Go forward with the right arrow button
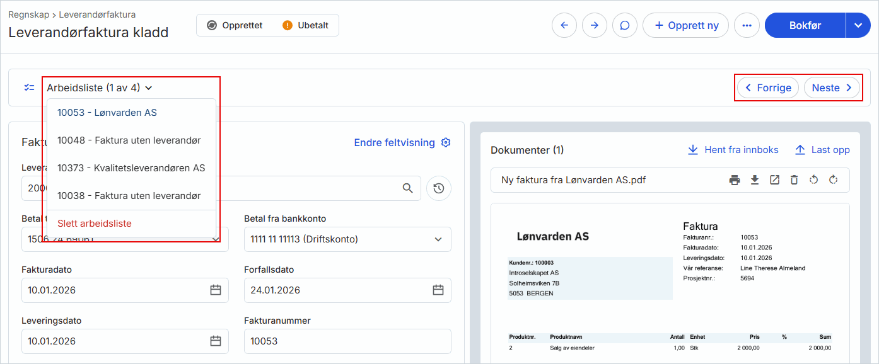Screen dimensions: 879x364 pos(595,25)
